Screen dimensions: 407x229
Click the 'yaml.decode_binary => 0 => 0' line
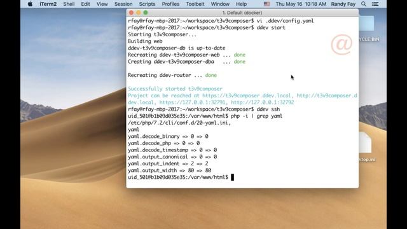168,136
